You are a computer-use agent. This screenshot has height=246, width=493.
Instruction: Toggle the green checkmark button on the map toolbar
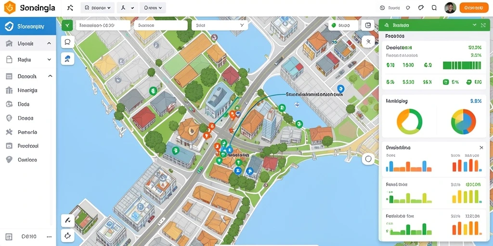(x=67, y=25)
